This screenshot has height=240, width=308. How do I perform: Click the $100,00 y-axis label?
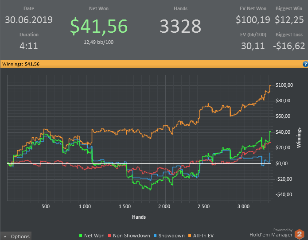tap(284, 85)
